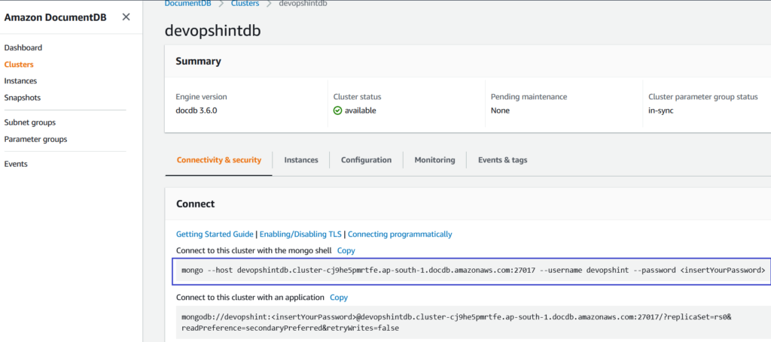771x342 pixels.
Task: Click the DocumentDB breadcrumb link
Action: tap(187, 4)
